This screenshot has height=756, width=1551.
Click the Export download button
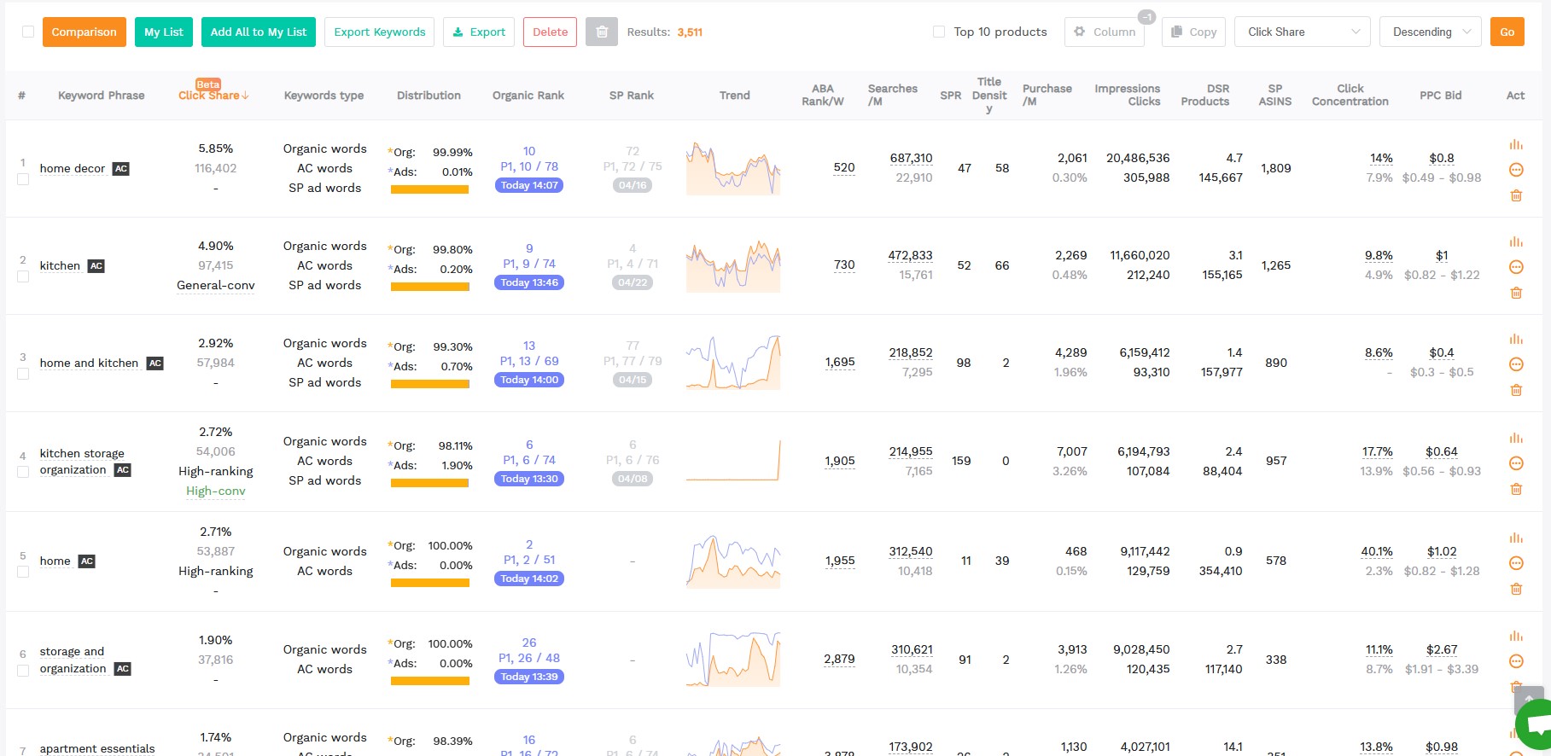pos(479,32)
